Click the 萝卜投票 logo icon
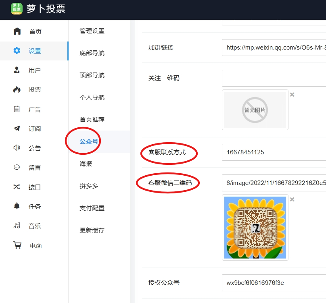 (x=17, y=9)
